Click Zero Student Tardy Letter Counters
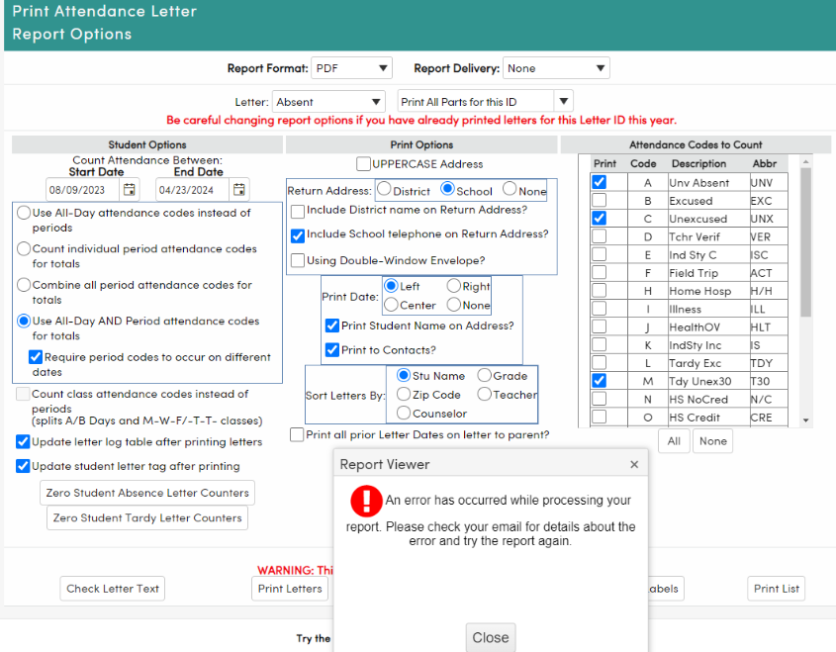 [x=147, y=517]
